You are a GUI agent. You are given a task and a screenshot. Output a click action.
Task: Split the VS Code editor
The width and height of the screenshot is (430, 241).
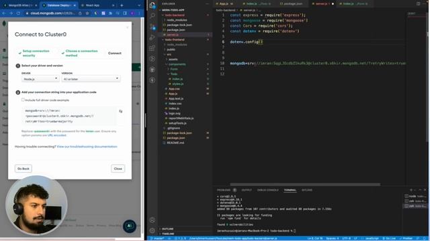pyautogui.click(x=418, y=4)
